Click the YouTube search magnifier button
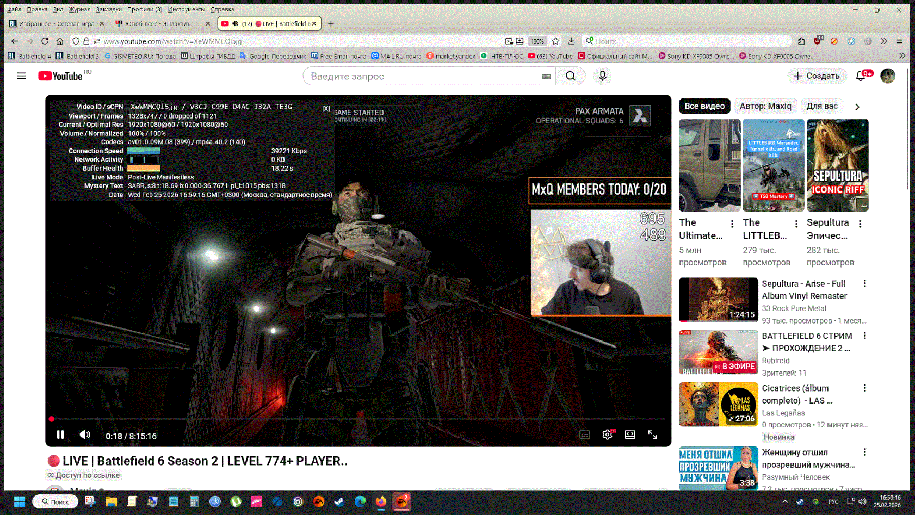915x515 pixels. tap(570, 76)
